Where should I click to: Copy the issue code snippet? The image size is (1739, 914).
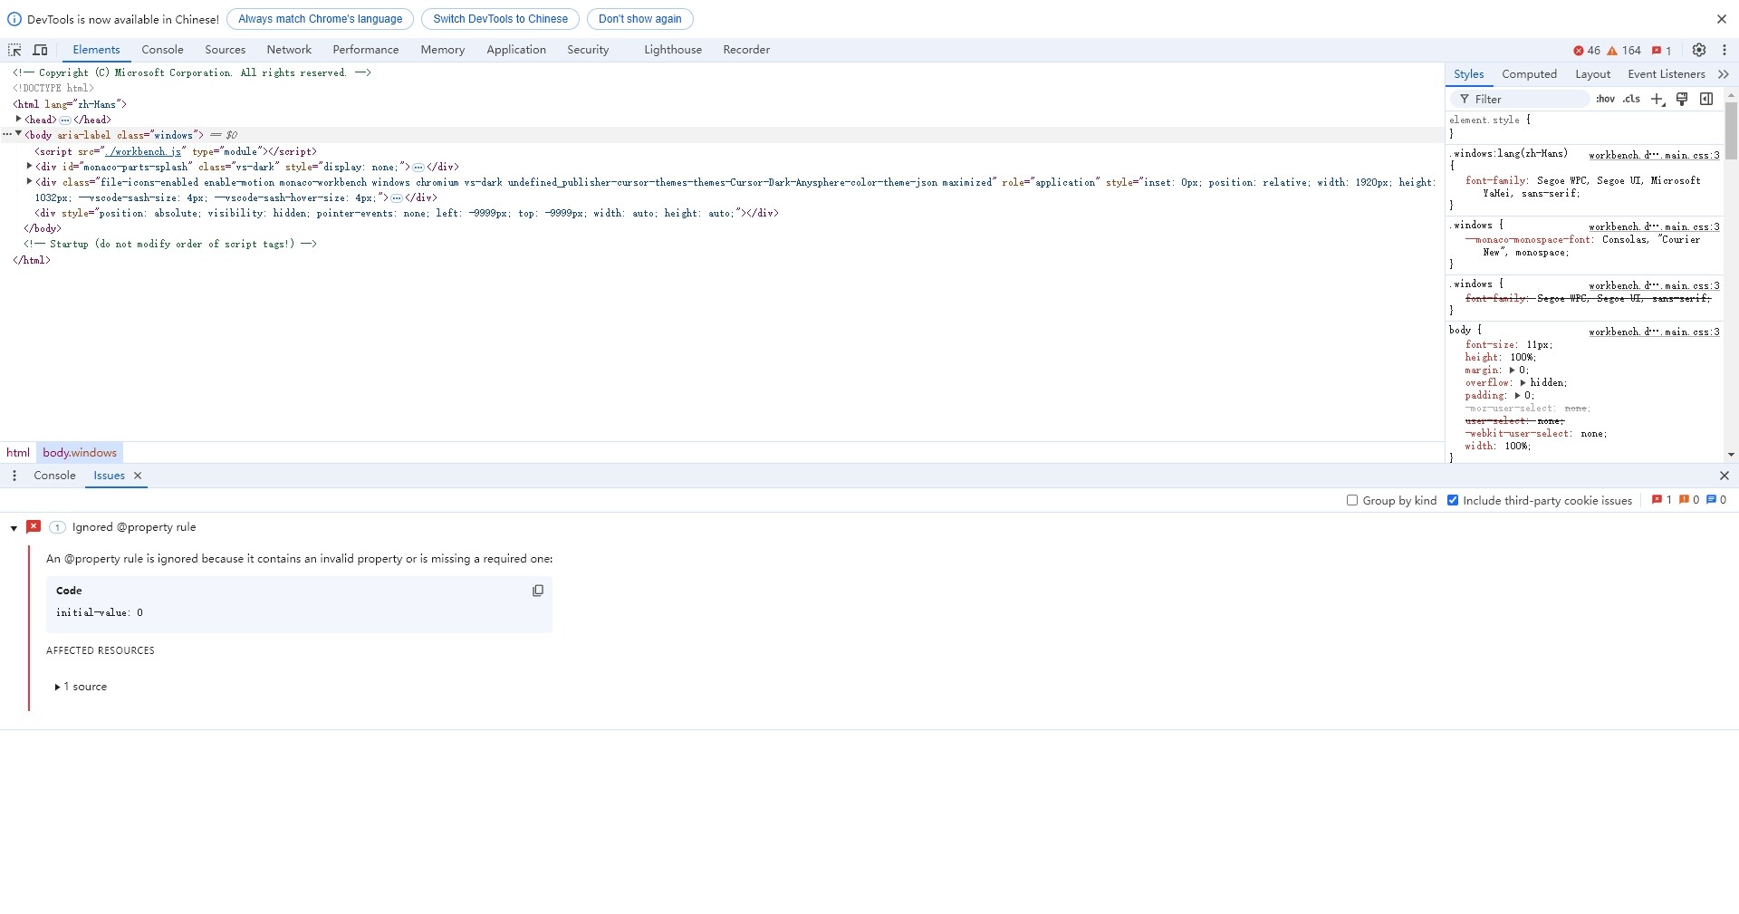[538, 591]
